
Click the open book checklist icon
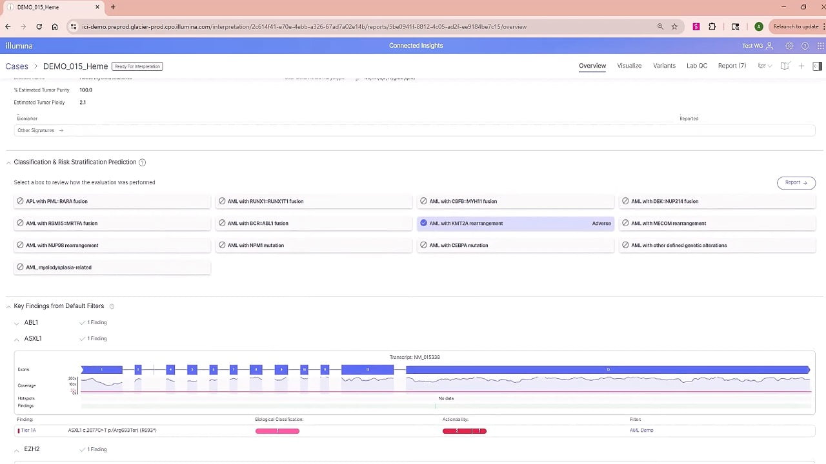(785, 66)
